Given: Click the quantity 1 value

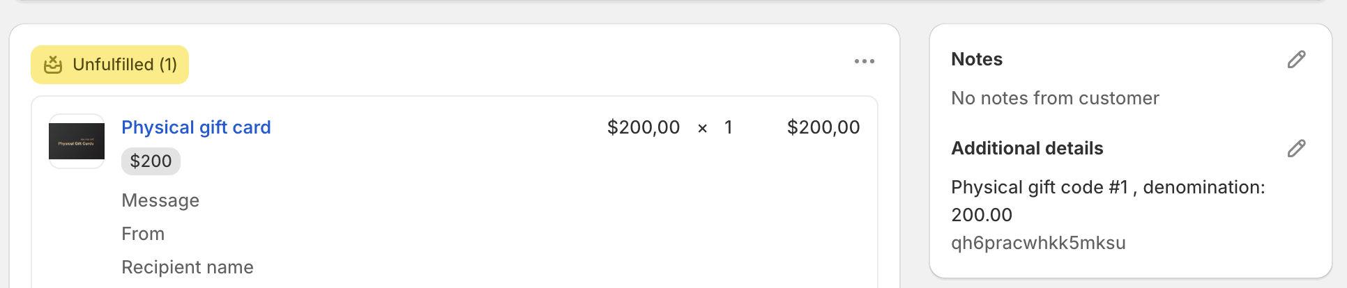Looking at the screenshot, I should pyautogui.click(x=729, y=127).
